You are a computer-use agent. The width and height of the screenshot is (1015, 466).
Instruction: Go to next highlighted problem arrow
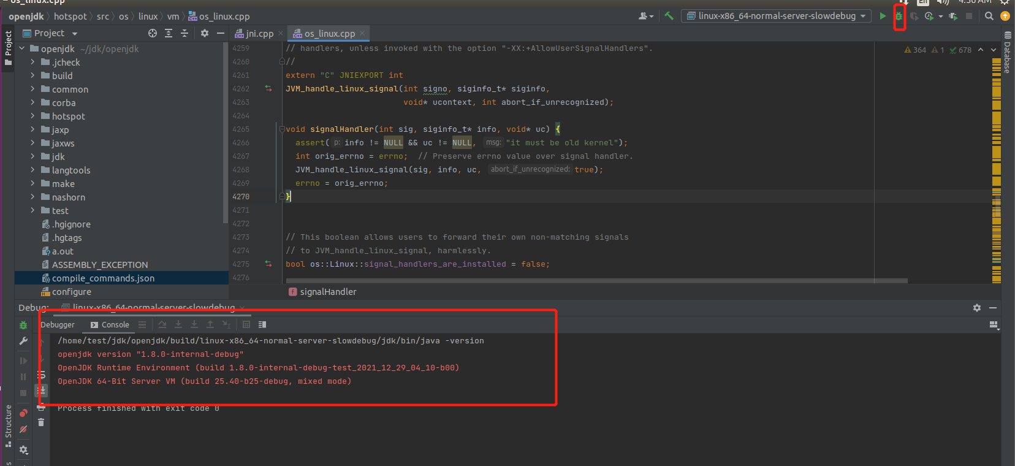pyautogui.click(x=994, y=50)
